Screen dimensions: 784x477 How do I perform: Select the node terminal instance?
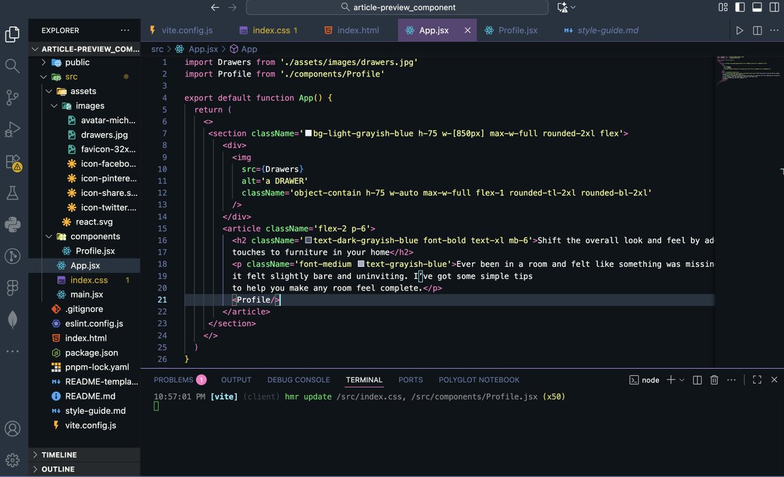tap(644, 380)
